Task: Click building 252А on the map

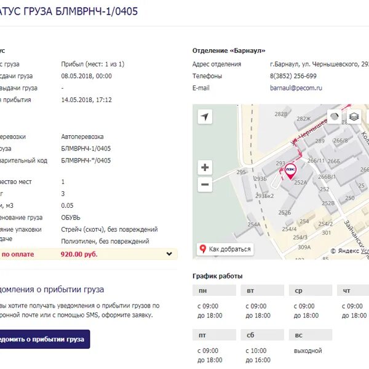Action: (301, 183)
